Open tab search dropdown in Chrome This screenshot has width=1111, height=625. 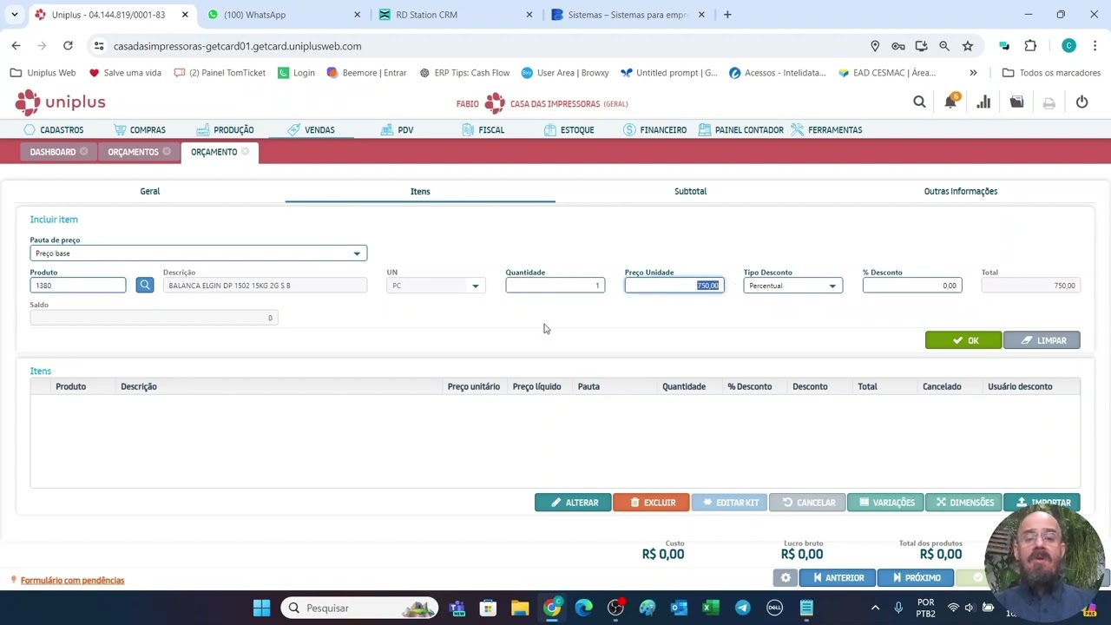pos(15,15)
